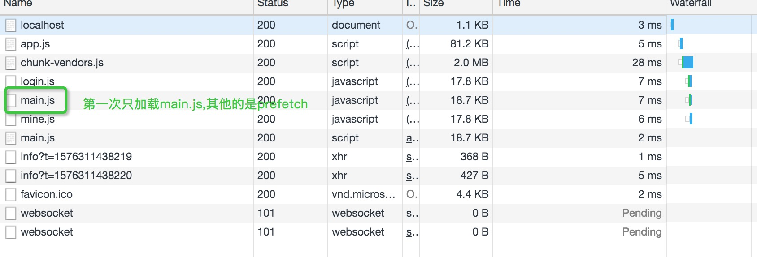Select the localhost request name

tap(42, 25)
